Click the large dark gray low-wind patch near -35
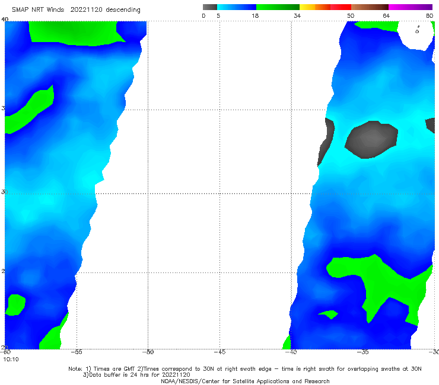Viewport: 439px width, 385px height. (371, 140)
